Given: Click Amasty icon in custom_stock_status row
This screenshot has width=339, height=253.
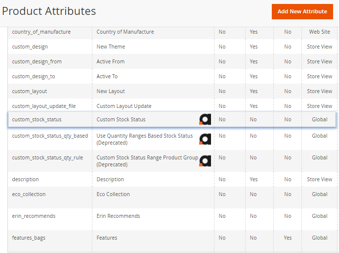Looking at the screenshot, I should 205,119.
